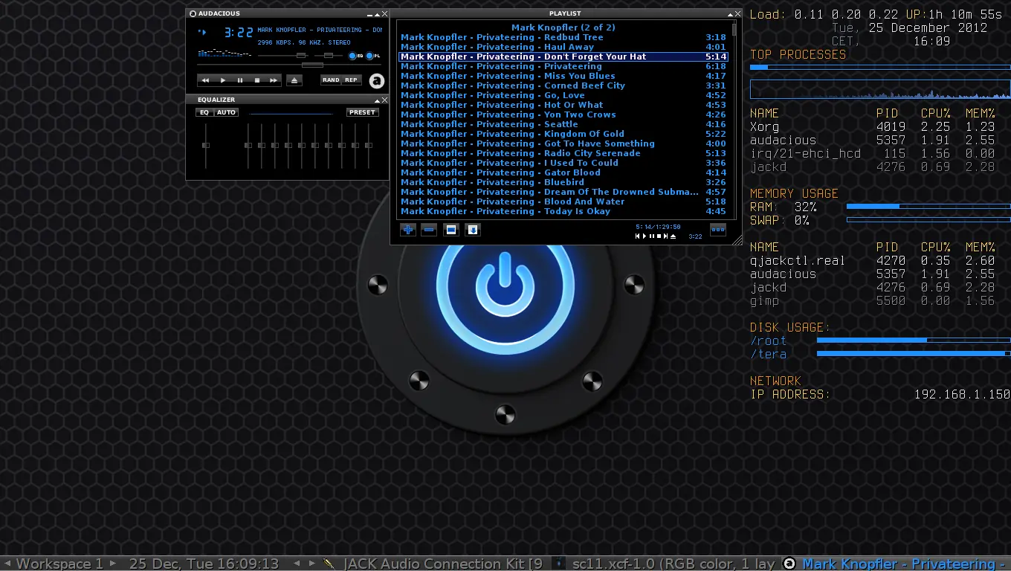Click the mini pause button in the Playlist footer
Screen dimensions: 1011x571
point(652,236)
